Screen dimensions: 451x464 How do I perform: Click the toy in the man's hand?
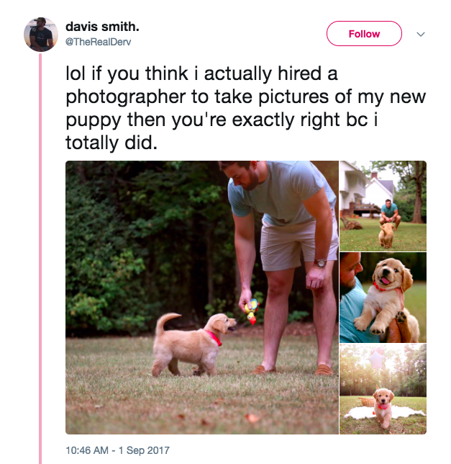[x=251, y=310]
